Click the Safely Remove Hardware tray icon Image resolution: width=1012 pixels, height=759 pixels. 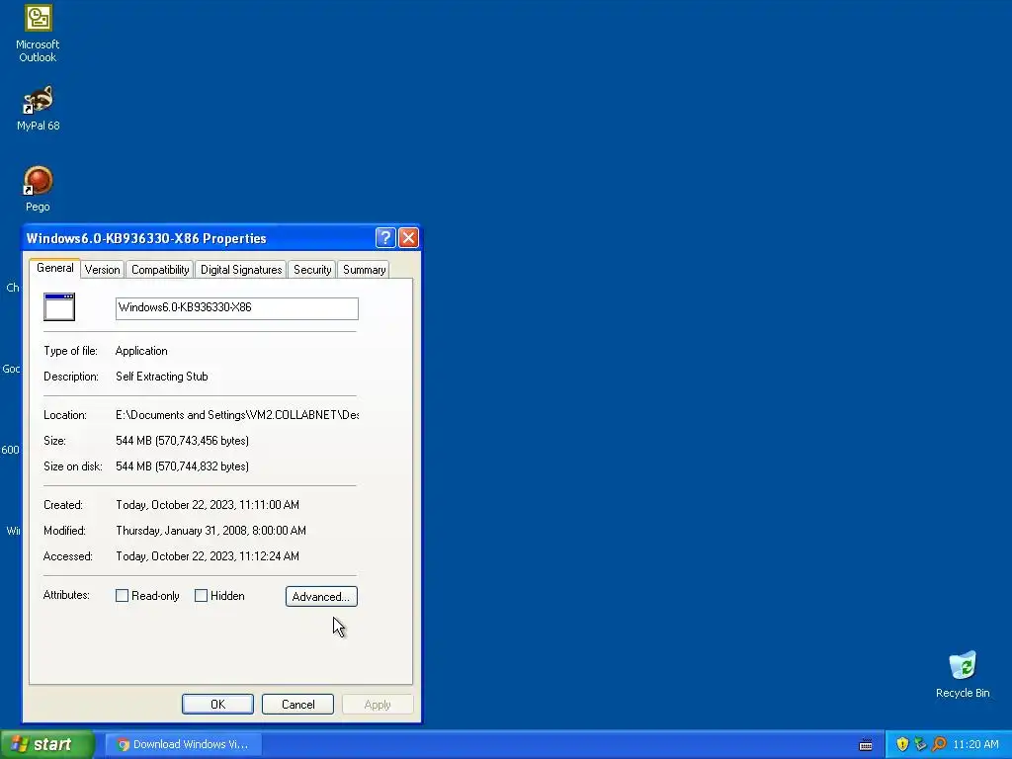(920, 744)
